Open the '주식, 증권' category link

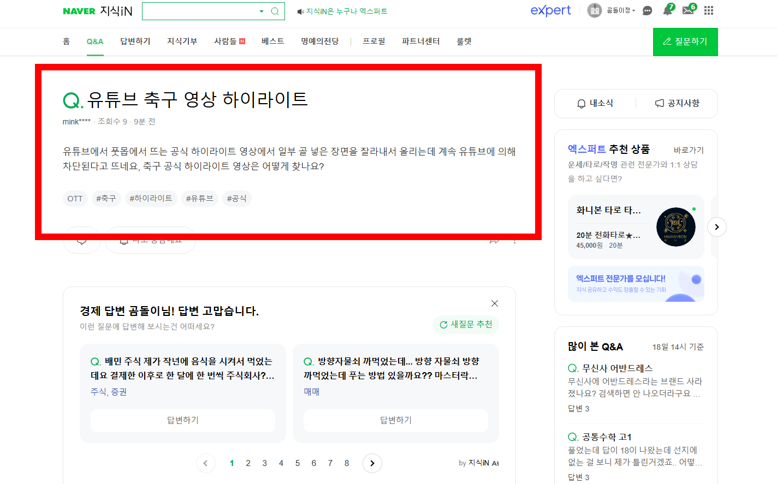coord(109,392)
